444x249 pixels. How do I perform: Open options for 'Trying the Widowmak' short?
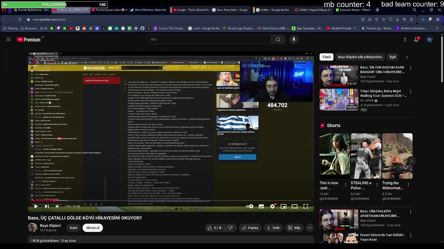[408, 185]
